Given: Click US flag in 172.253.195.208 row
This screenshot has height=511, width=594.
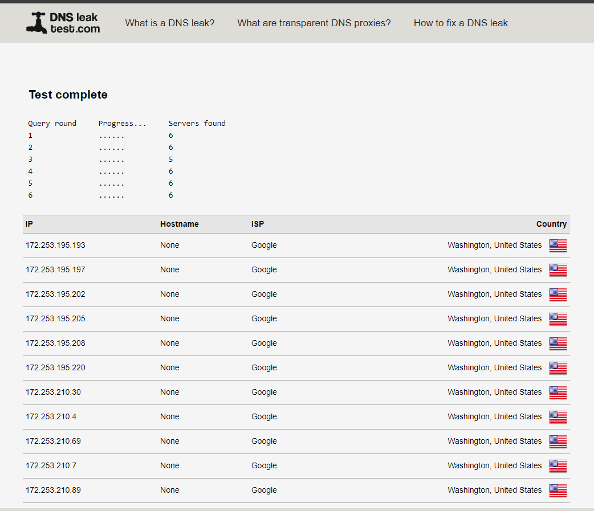Looking at the screenshot, I should [558, 344].
